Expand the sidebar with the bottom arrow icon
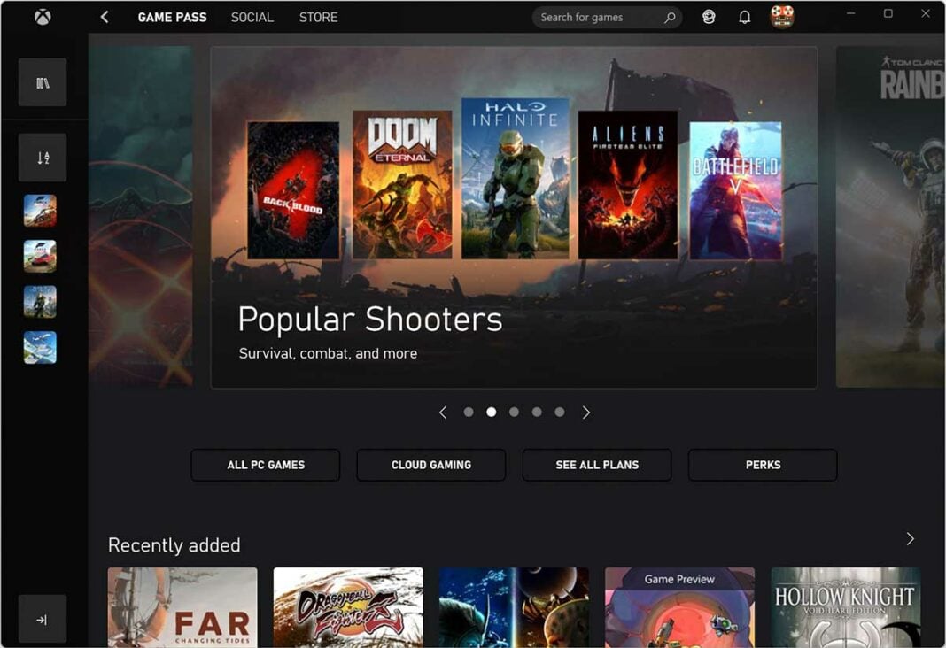This screenshot has height=648, width=946. point(42,620)
